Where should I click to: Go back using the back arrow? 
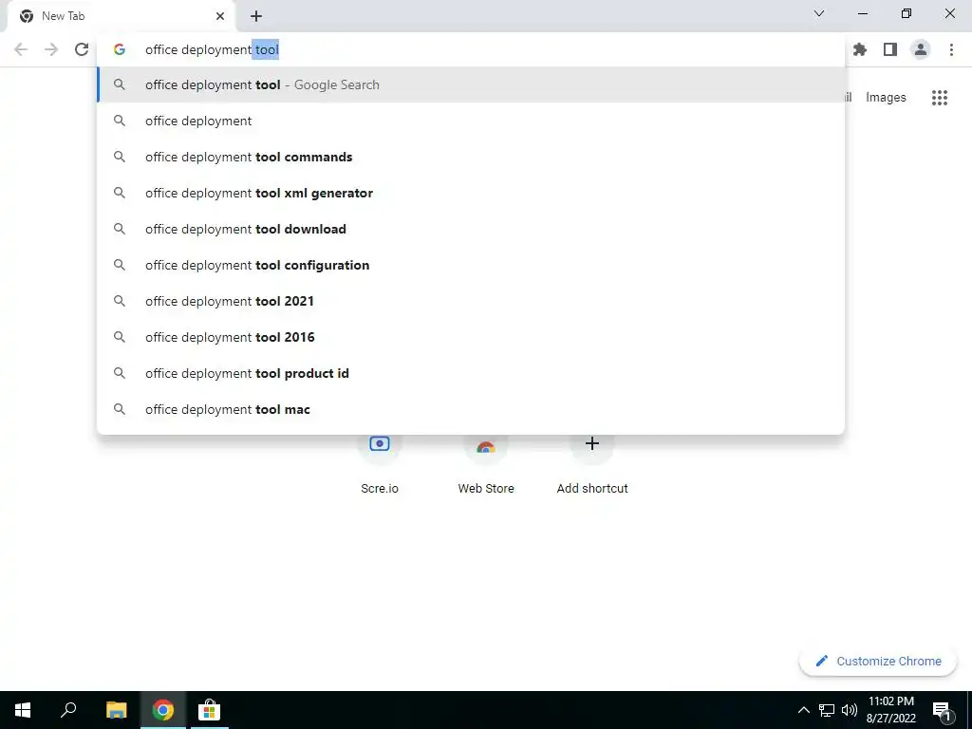(x=21, y=49)
